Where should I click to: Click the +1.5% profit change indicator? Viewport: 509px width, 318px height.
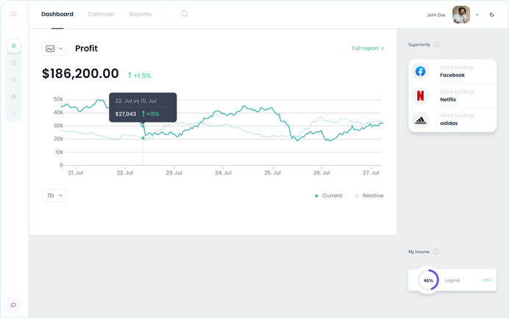(139, 75)
